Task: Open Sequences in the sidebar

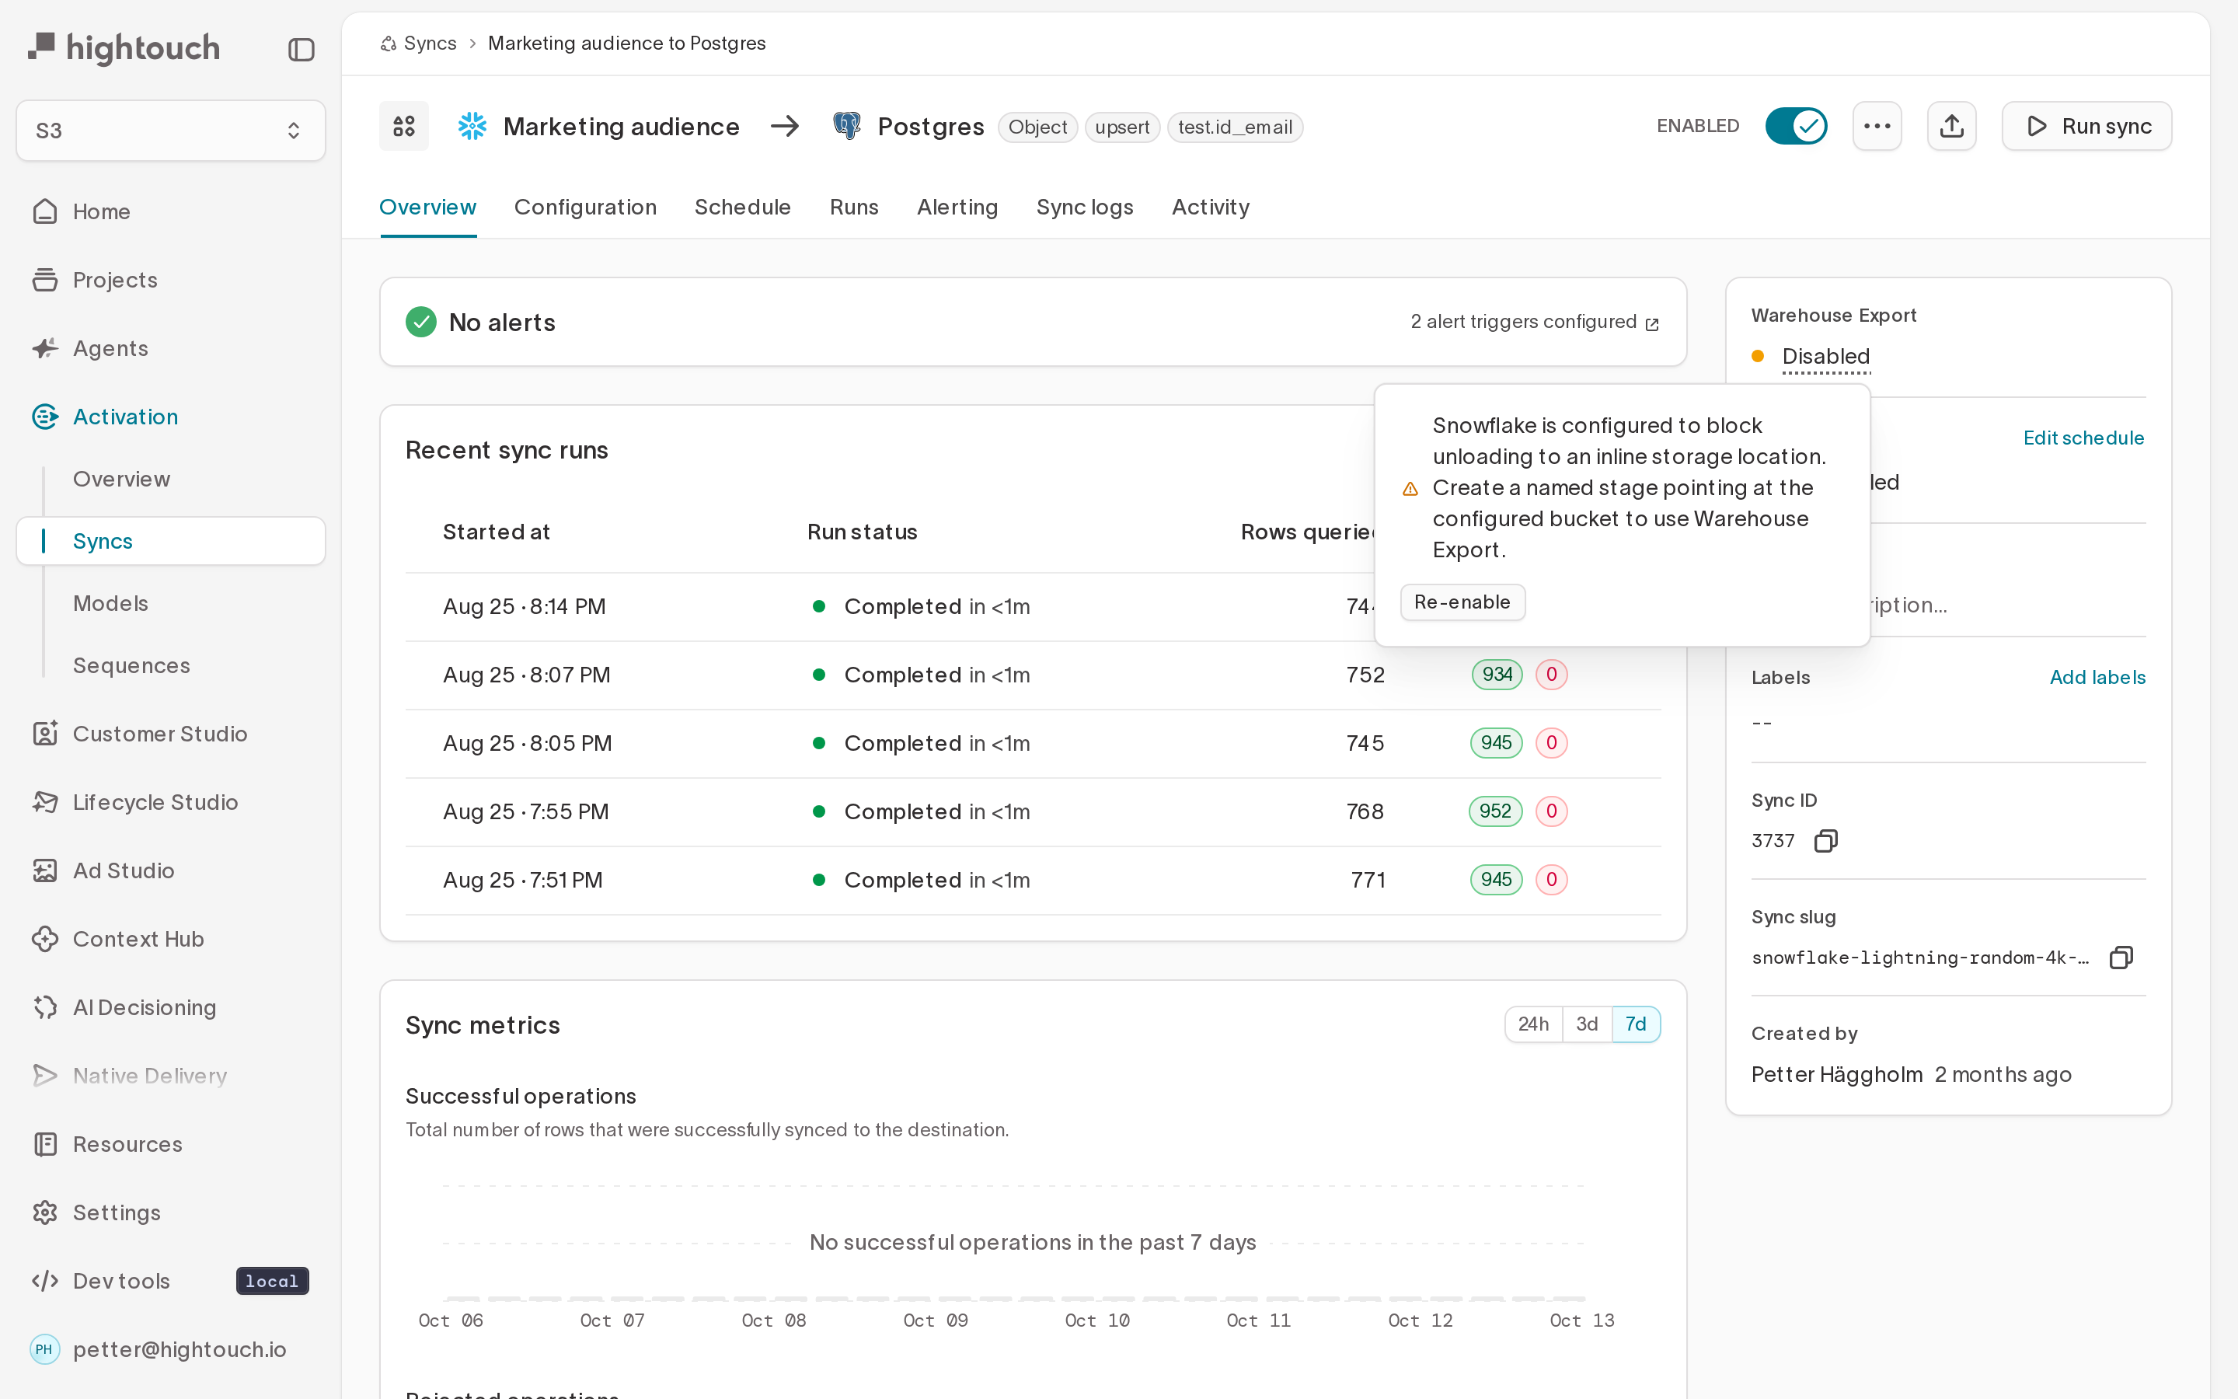Action: click(x=131, y=666)
